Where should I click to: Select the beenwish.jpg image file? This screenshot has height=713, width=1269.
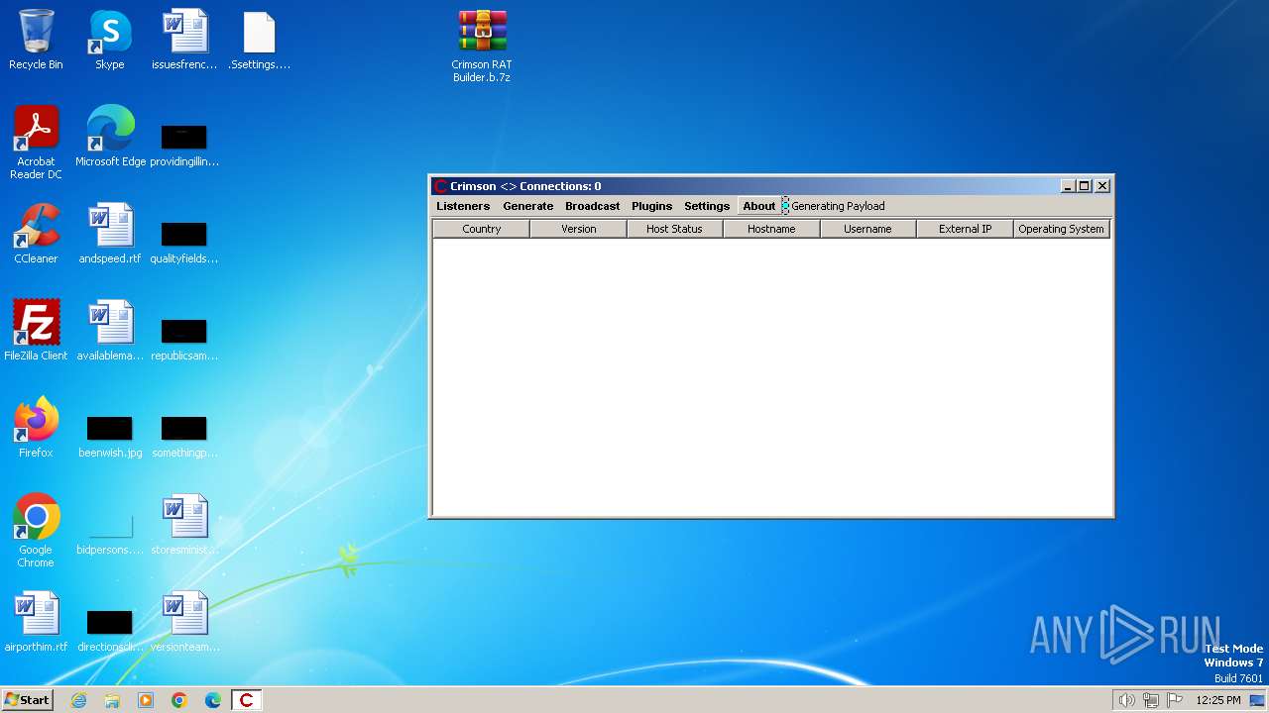tap(110, 436)
